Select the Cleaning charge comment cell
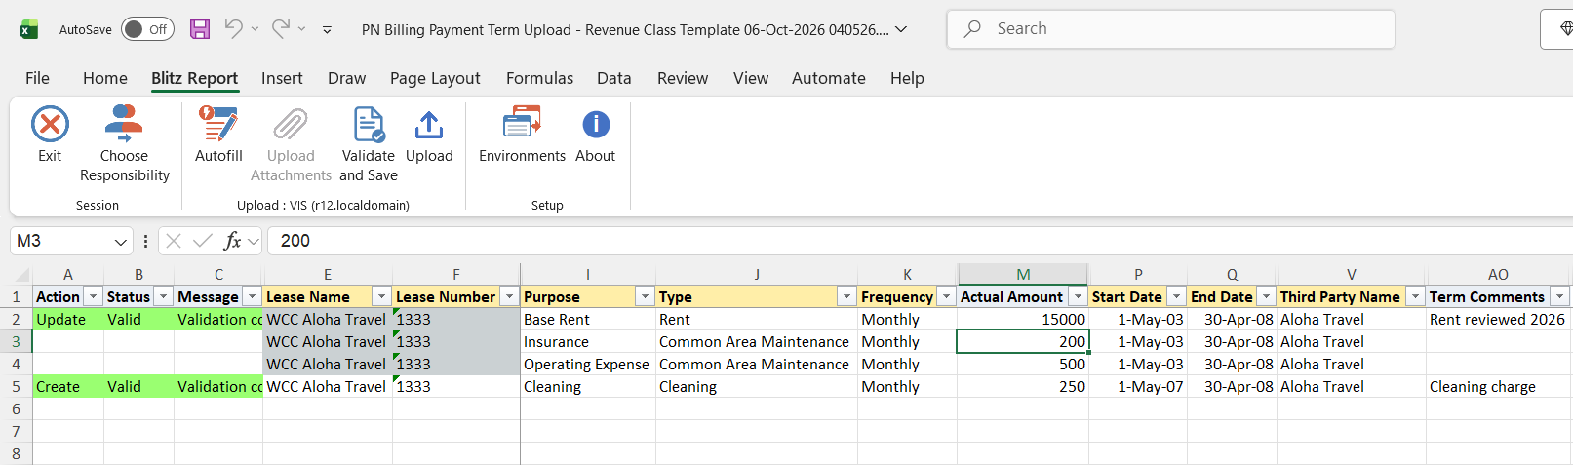 [x=1498, y=387]
